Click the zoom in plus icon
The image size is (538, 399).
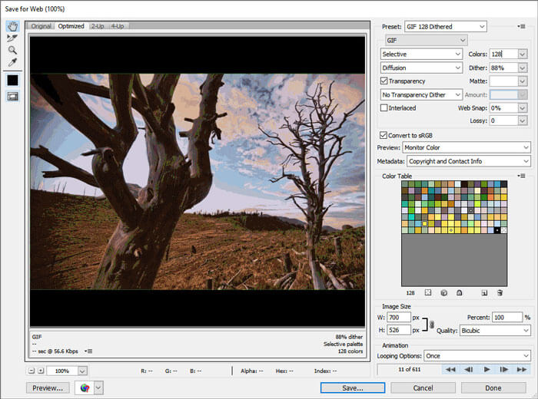pos(41,371)
